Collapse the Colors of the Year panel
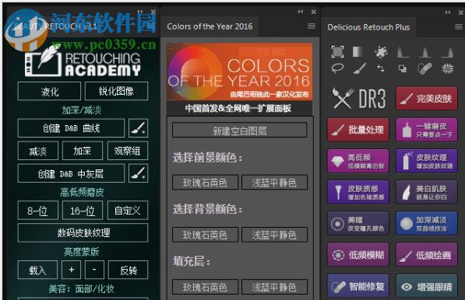This screenshot has height=300, width=465. pos(301,12)
